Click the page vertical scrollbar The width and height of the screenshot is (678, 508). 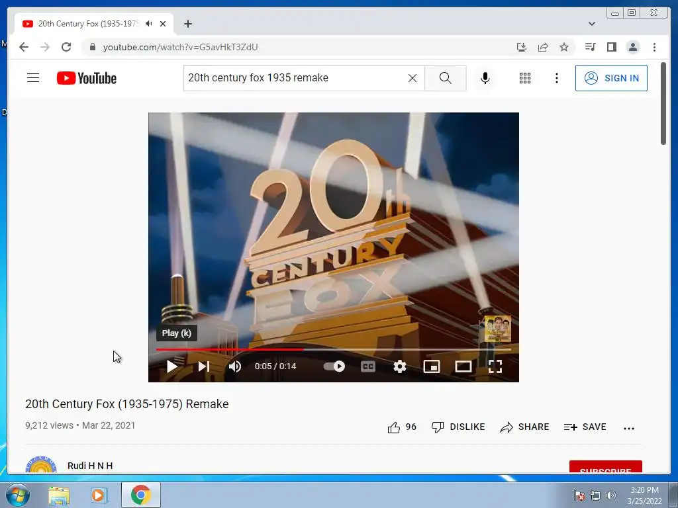click(x=663, y=104)
